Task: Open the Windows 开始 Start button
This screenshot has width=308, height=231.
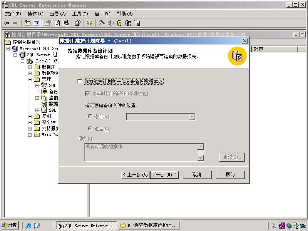Action: coord(10,225)
